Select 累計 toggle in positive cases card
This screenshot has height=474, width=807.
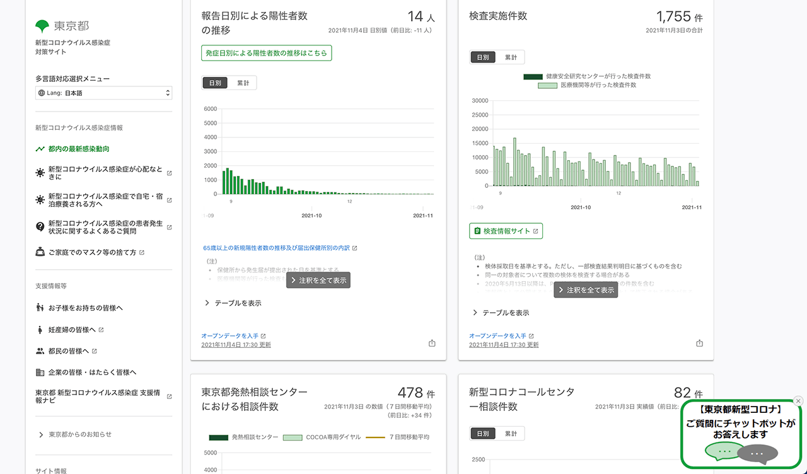coord(243,83)
